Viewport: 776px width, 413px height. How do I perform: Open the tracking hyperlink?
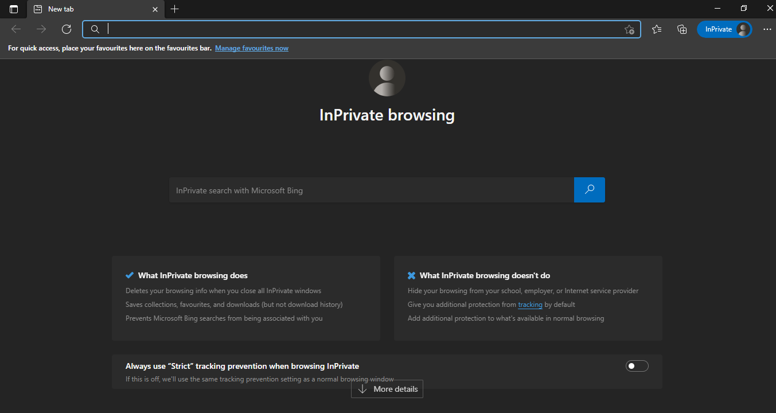click(x=530, y=305)
